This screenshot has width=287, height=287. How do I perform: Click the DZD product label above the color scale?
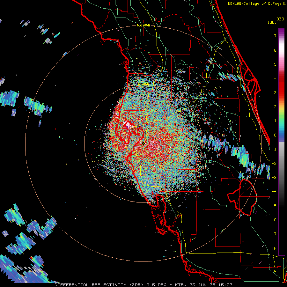(280, 19)
